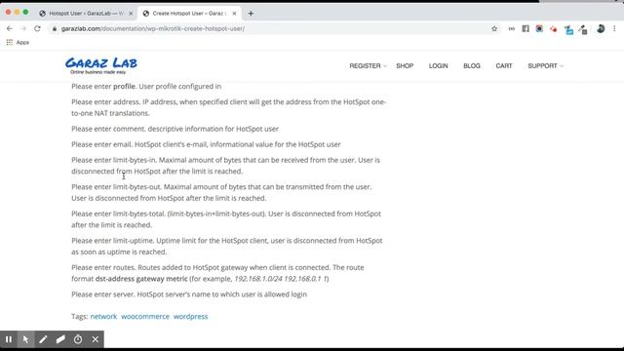Click the camera-like extension icon
Screen dimensions: 624x351
(539, 28)
